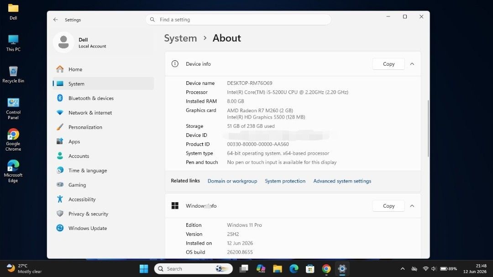Open Microsoft Store from the taskbar
The height and width of the screenshot is (277, 493).
point(310,268)
